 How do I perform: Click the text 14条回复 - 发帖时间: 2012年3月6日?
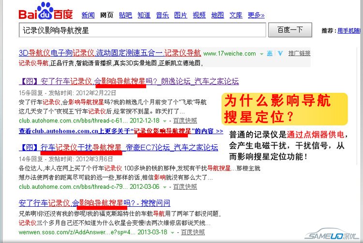coord(66,159)
